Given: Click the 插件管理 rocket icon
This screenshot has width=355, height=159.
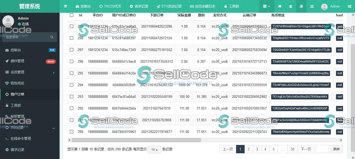Looking at the screenshot, I should click(x=7, y=61).
